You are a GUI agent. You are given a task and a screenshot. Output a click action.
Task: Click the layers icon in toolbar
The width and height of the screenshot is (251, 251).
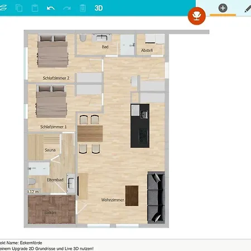[x=3, y=8]
